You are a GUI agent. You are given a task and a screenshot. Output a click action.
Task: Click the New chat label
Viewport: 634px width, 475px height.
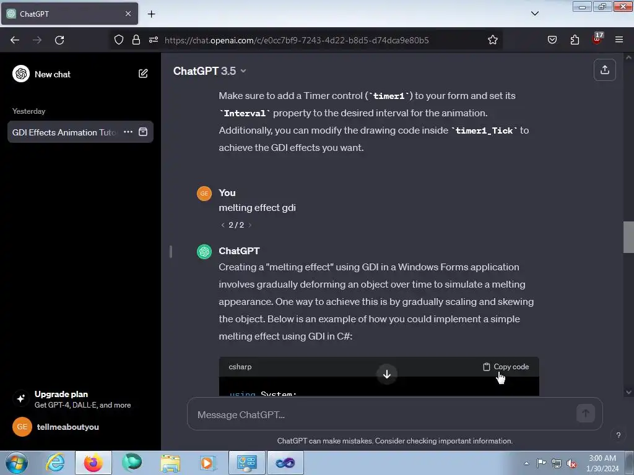tap(53, 74)
